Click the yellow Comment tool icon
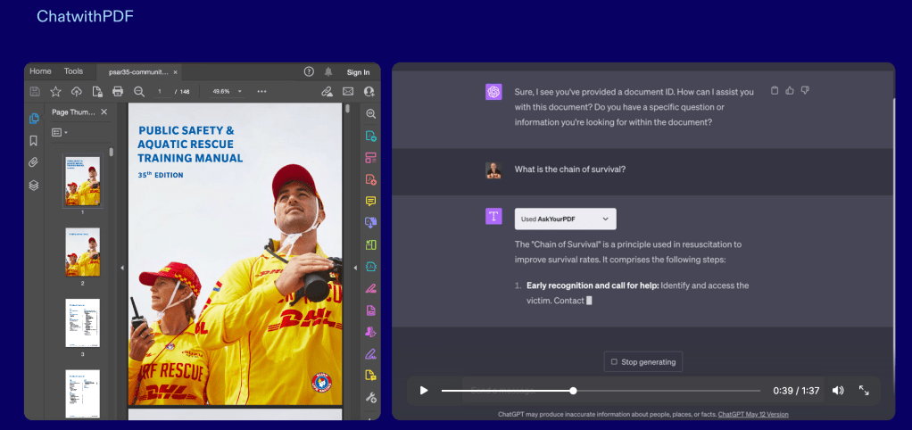This screenshot has height=430, width=912. 370,201
